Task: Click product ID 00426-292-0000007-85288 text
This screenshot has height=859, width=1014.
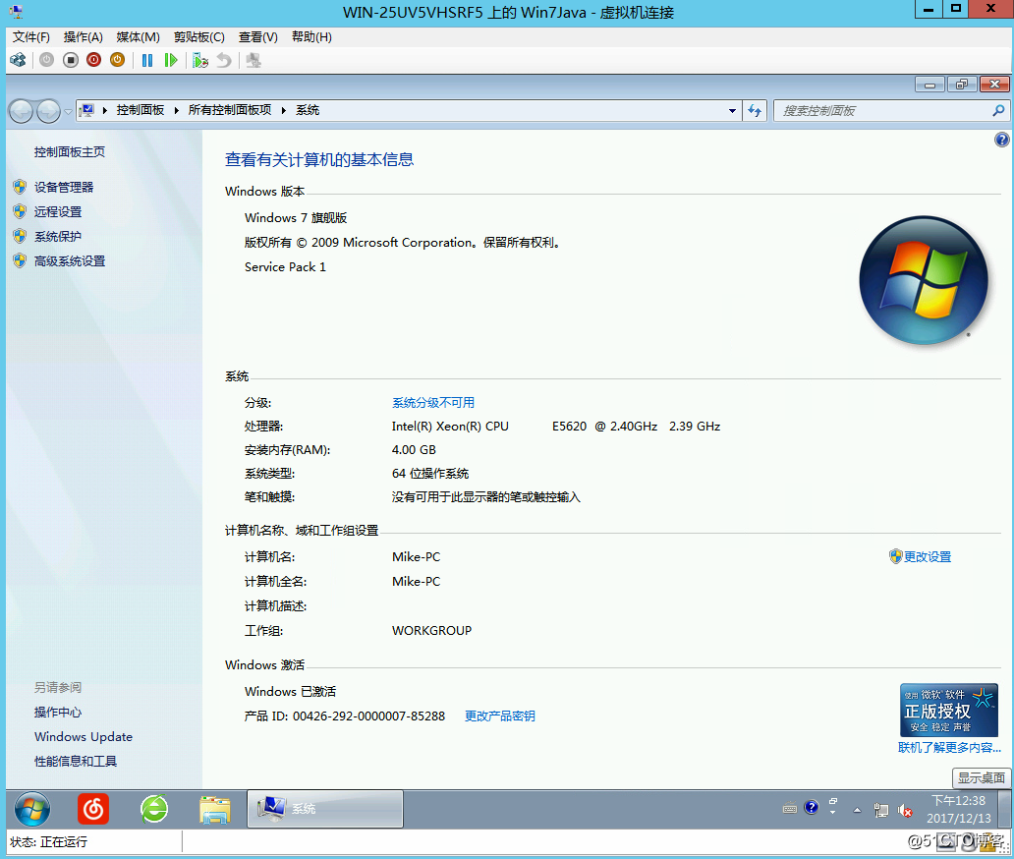Action: pyautogui.click(x=368, y=716)
